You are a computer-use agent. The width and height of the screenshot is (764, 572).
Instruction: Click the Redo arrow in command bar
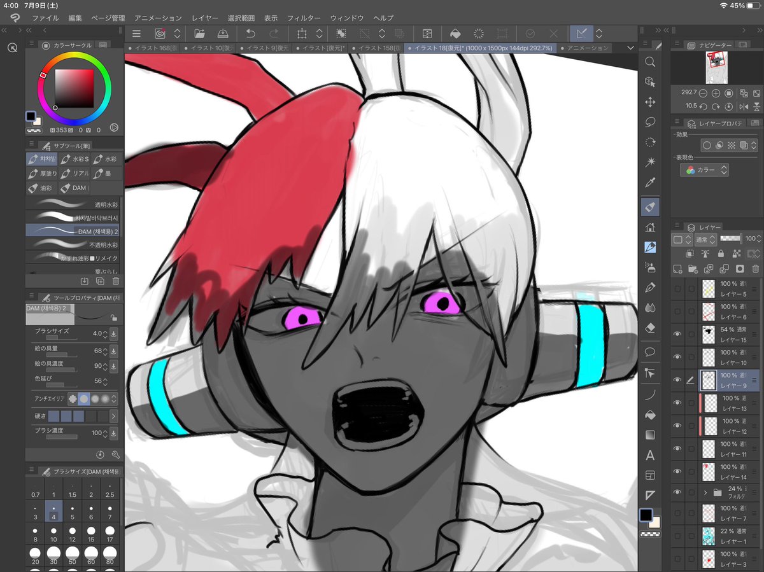click(x=274, y=34)
